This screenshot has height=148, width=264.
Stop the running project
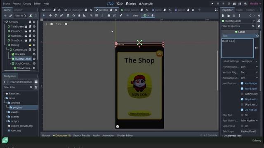pyautogui.click(x=224, y=4)
